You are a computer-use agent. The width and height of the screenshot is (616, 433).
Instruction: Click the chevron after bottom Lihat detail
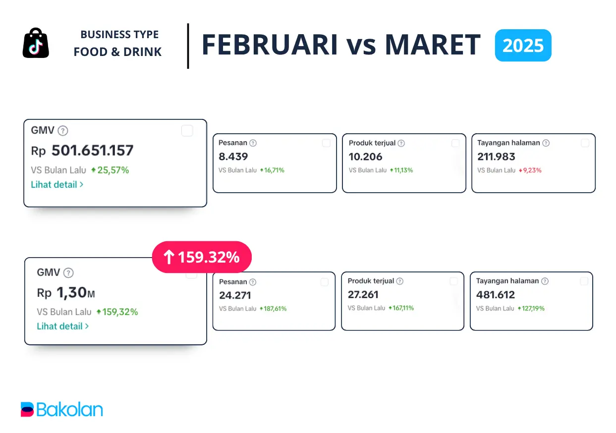point(87,326)
